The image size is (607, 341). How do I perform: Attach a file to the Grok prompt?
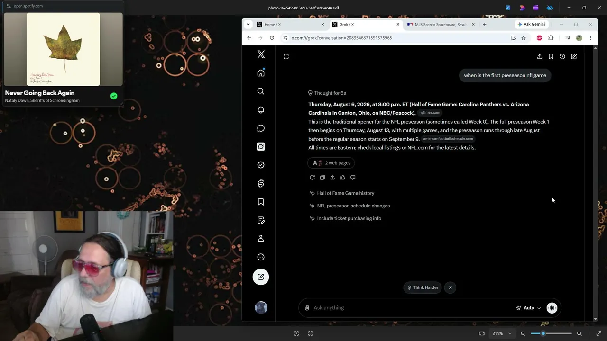[x=307, y=308]
